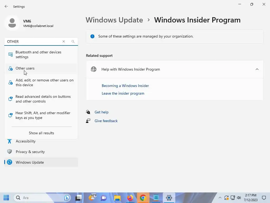
Task: Open the clock showing 2:17 PM
Action: [x=250, y=198]
